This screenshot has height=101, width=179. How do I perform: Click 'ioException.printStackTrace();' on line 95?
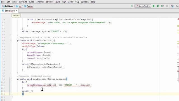point(45,67)
